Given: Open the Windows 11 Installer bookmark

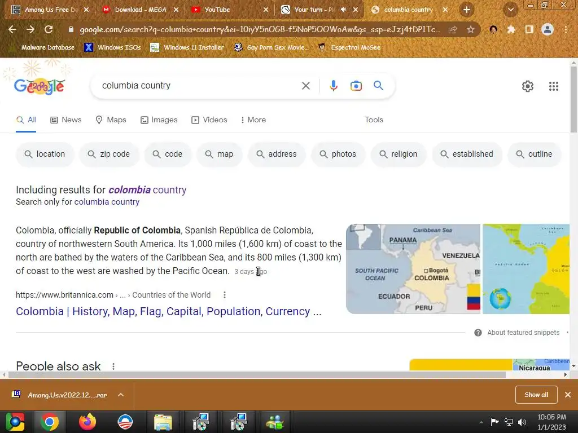Looking at the screenshot, I should click(187, 47).
